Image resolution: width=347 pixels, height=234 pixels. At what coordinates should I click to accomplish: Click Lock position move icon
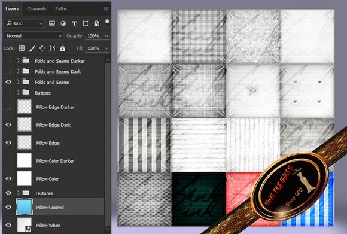[x=42, y=48]
